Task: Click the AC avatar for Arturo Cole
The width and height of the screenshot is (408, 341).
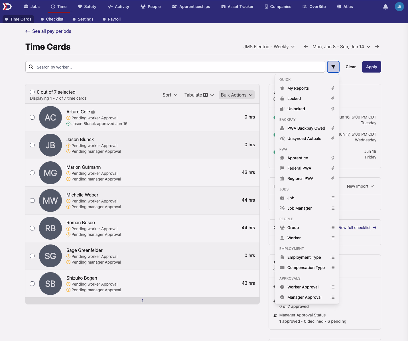Action: [50, 117]
